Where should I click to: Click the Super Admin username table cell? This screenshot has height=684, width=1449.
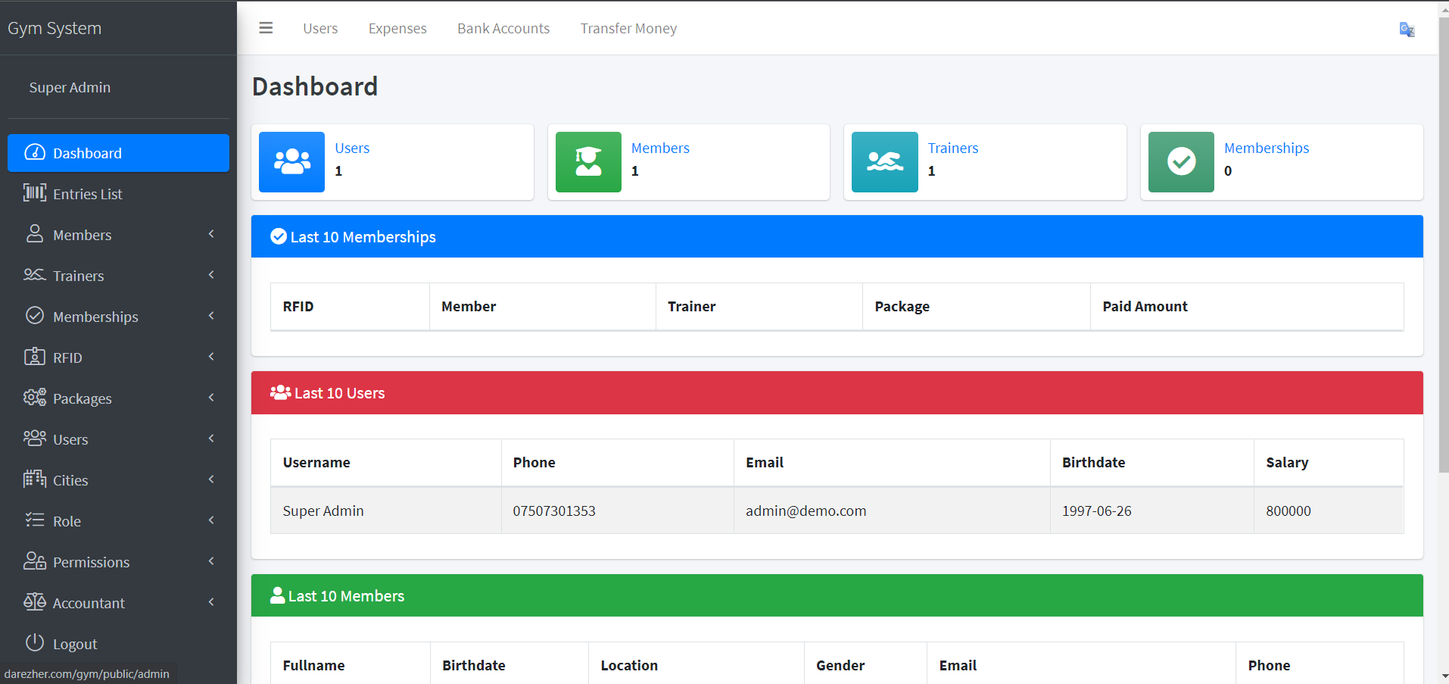pos(385,511)
